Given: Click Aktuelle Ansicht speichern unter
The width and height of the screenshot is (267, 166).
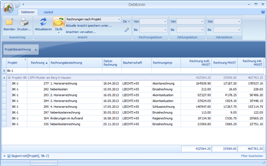Looking at the screenshot, I should pos(89,26).
